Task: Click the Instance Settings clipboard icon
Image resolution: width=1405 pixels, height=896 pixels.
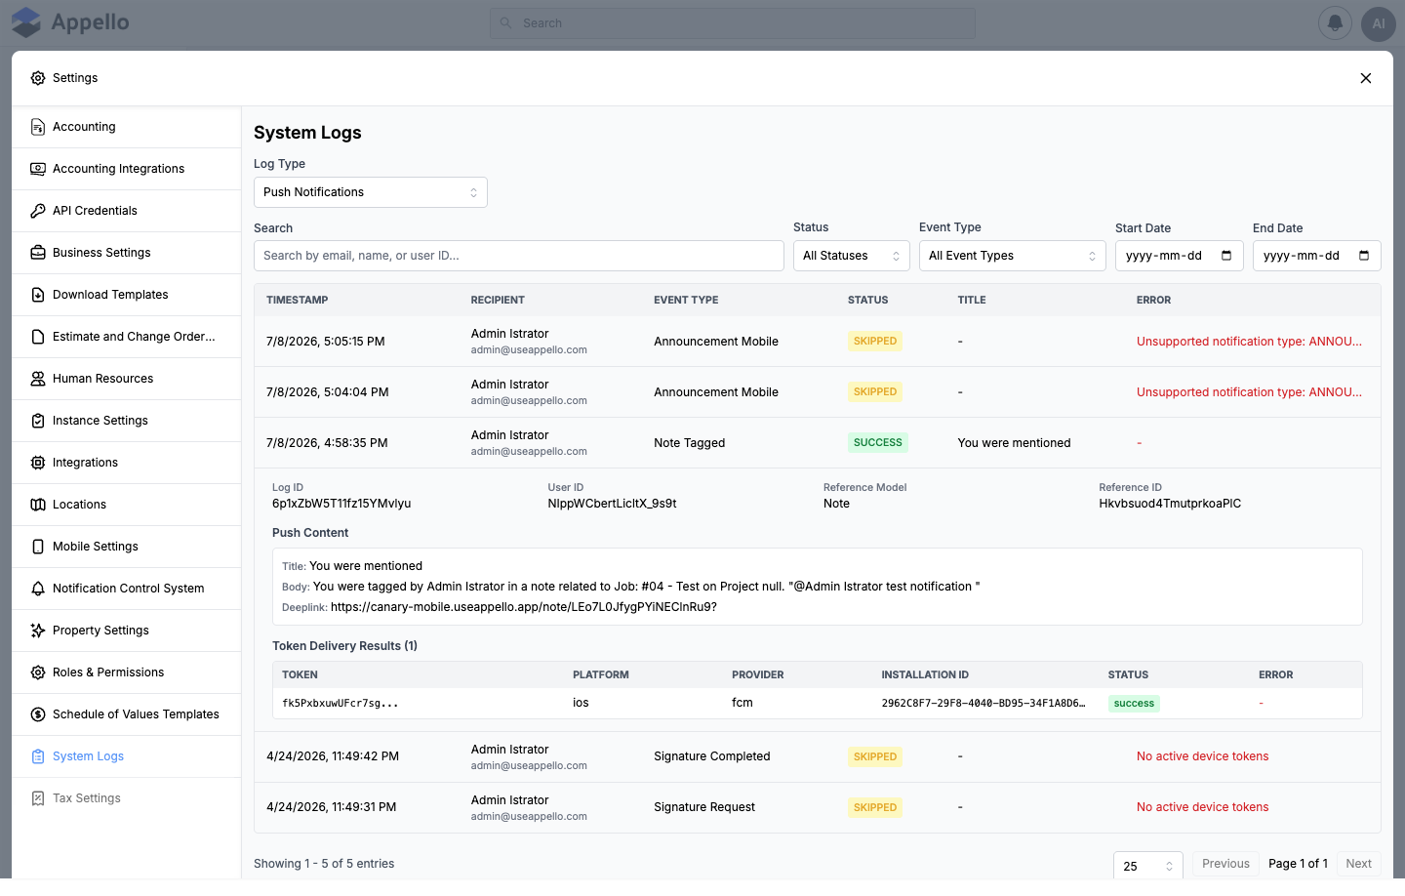Action: pos(38,421)
